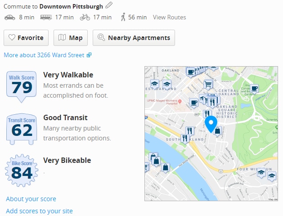Open the Map button
This screenshot has height=216, width=283.
point(71,38)
